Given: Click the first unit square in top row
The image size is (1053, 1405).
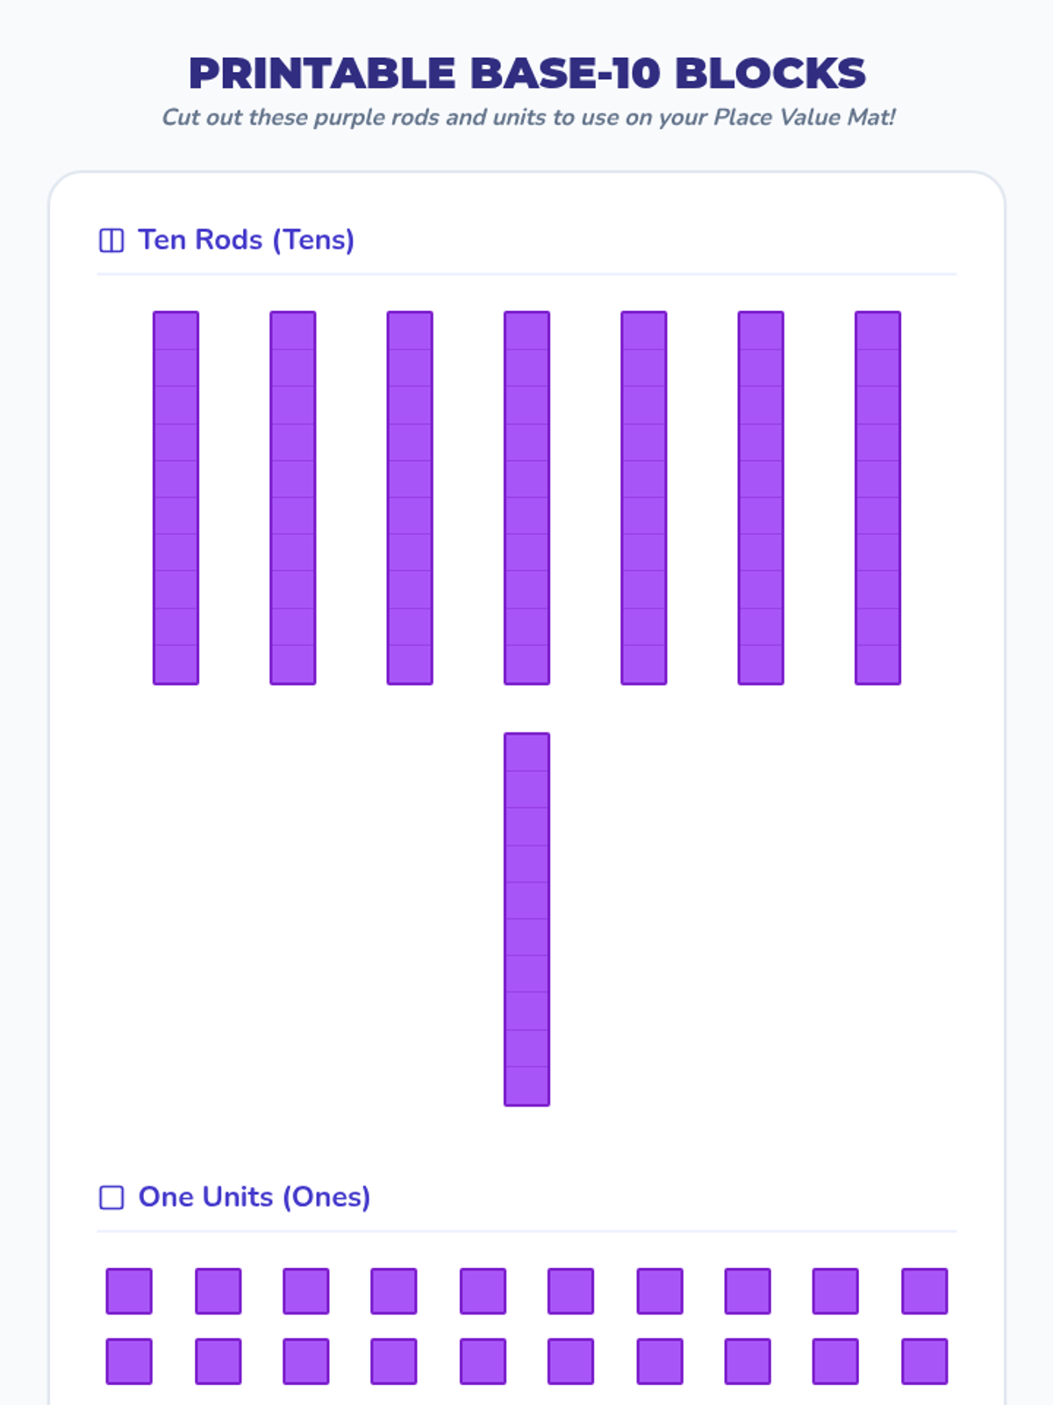Looking at the screenshot, I should [129, 1291].
